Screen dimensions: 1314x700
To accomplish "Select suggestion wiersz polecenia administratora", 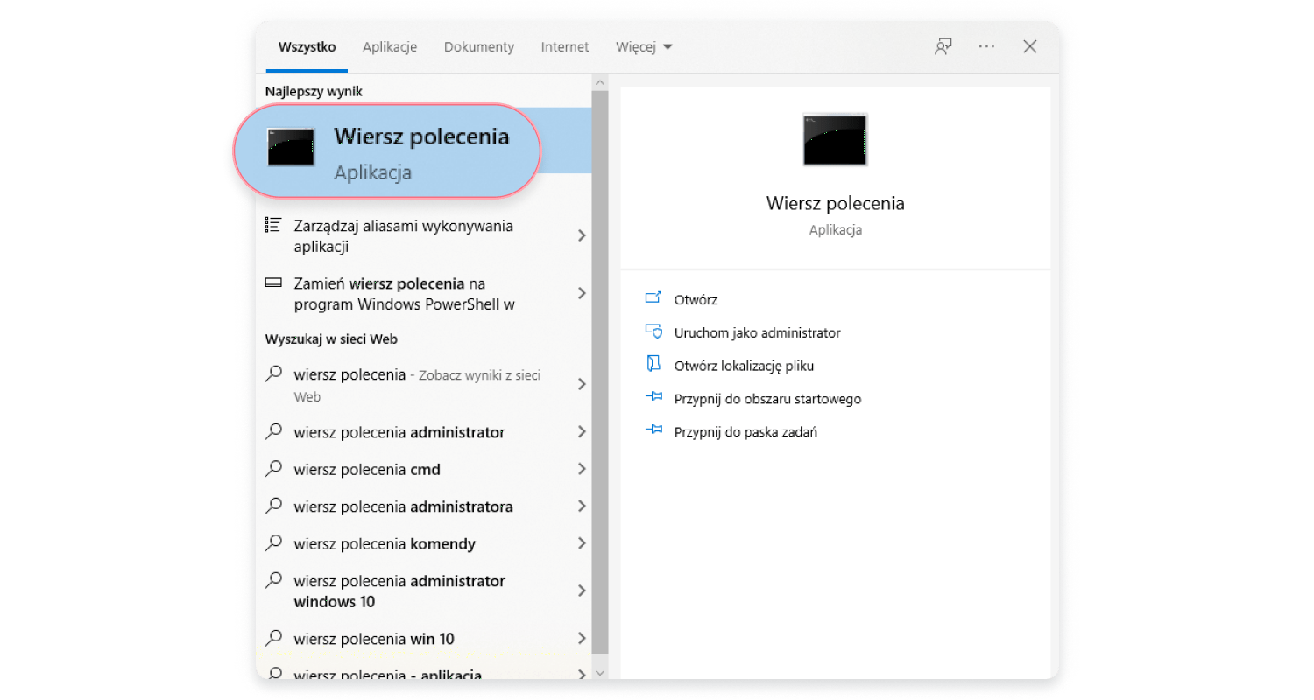I will coord(424,507).
